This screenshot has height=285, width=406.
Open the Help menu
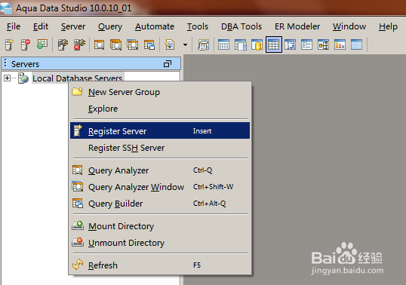point(388,26)
